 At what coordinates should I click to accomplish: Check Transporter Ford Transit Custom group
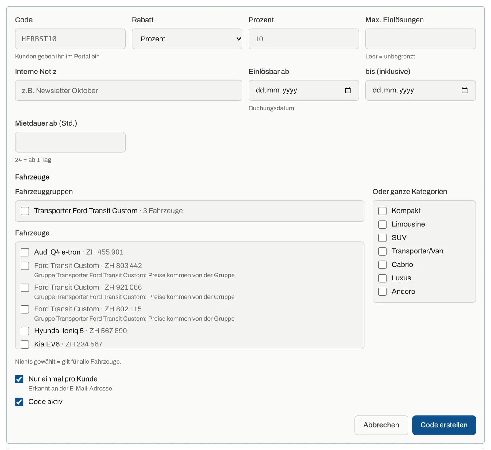[x=25, y=211]
